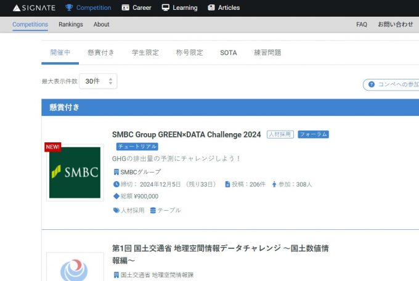Open the 30件 display count dropdown
The width and height of the screenshot is (419, 281).
[98, 81]
